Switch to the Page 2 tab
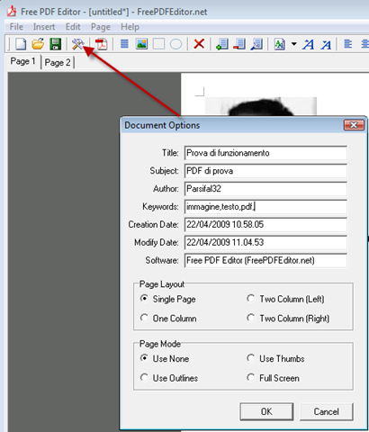 [58, 62]
